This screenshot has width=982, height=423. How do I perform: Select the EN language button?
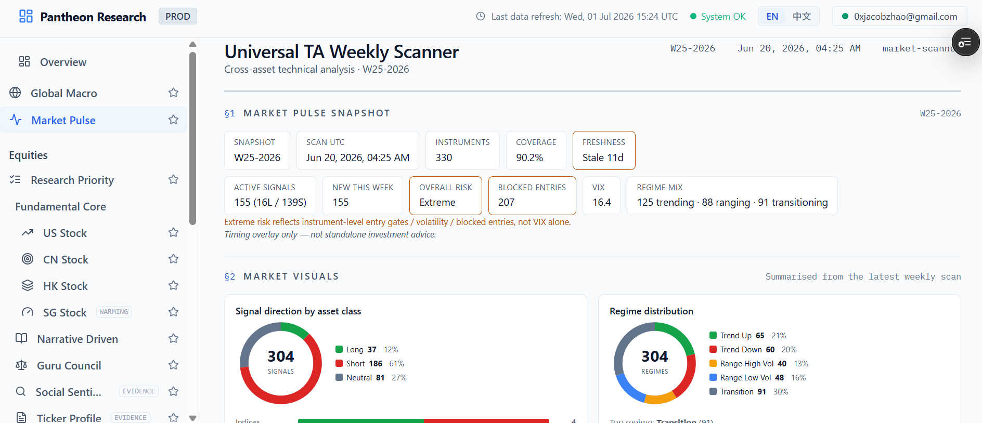772,16
